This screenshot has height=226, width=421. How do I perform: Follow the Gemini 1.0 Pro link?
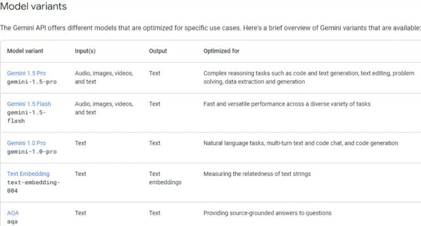click(26, 143)
